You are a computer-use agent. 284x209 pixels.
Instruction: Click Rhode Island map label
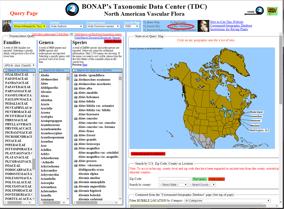point(256,112)
